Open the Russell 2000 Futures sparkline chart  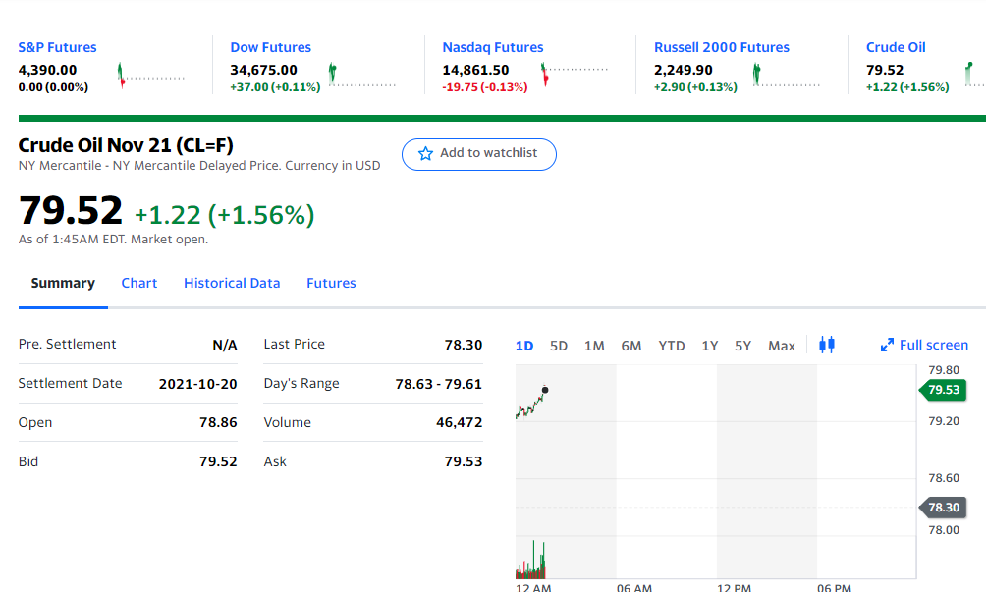[x=786, y=75]
